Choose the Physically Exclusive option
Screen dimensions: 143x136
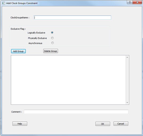(x=52, y=38)
